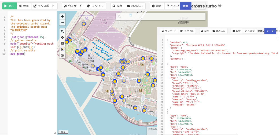The width and height of the screenshot is (280, 135).
Task: Click 保存 in the overlay panel toolbar
Action: pyautogui.click(x=205, y=31)
